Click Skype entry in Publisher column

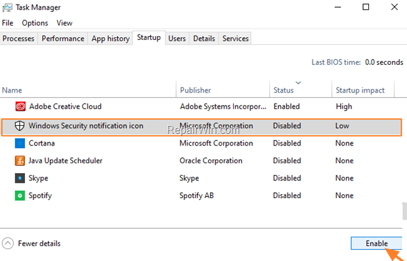point(189,178)
